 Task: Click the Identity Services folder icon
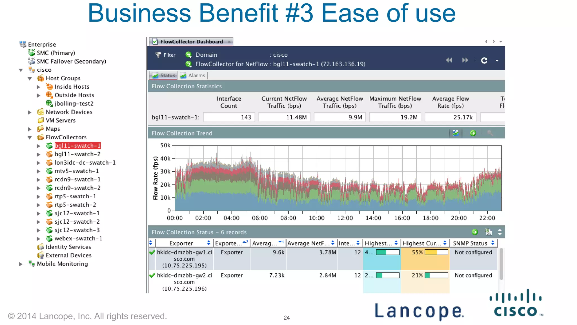click(41, 247)
